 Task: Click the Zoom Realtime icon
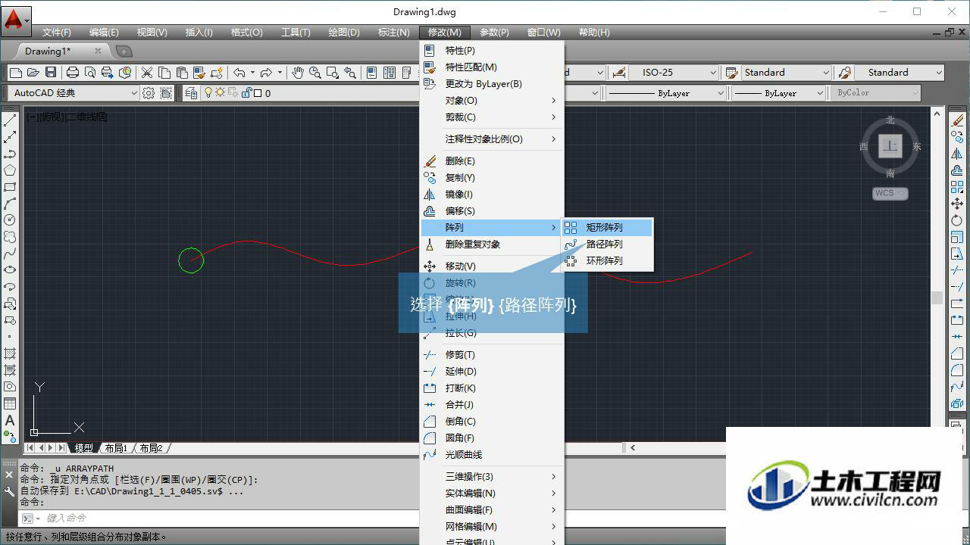pyautogui.click(x=315, y=73)
